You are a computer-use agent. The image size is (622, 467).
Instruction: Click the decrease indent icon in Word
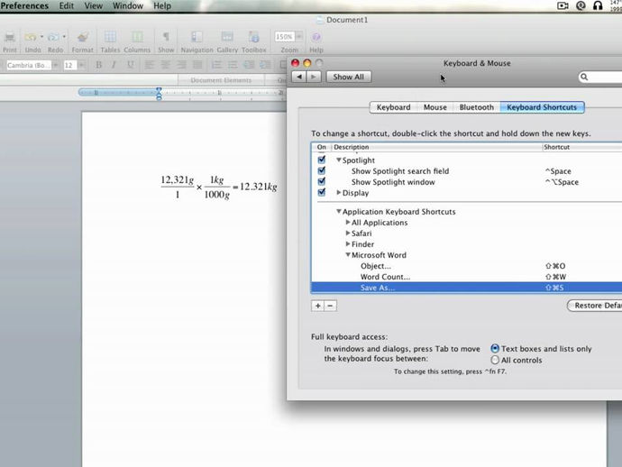click(x=249, y=65)
